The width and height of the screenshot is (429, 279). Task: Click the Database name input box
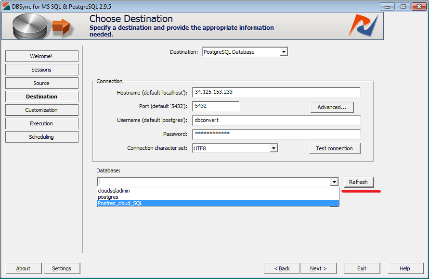(x=214, y=182)
